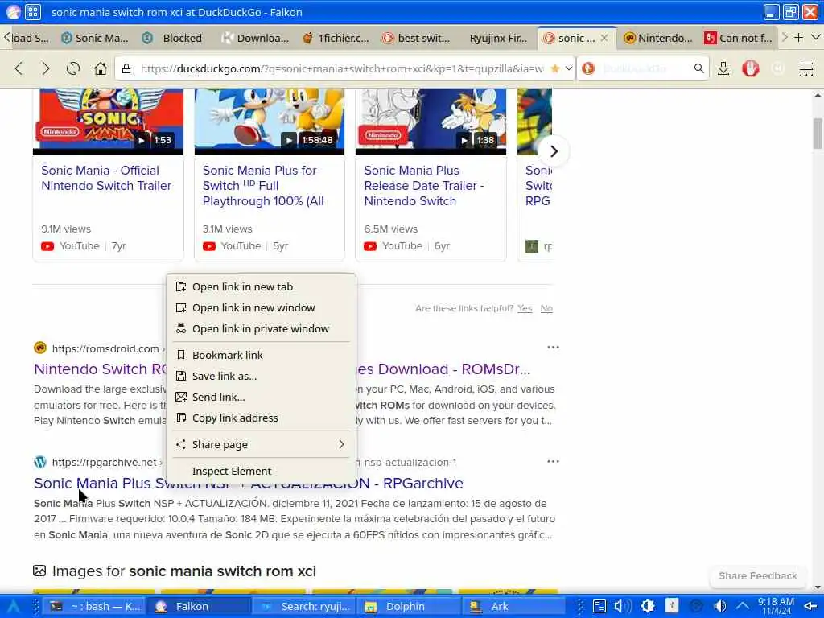Open the application launcher in the taskbar

(13, 607)
